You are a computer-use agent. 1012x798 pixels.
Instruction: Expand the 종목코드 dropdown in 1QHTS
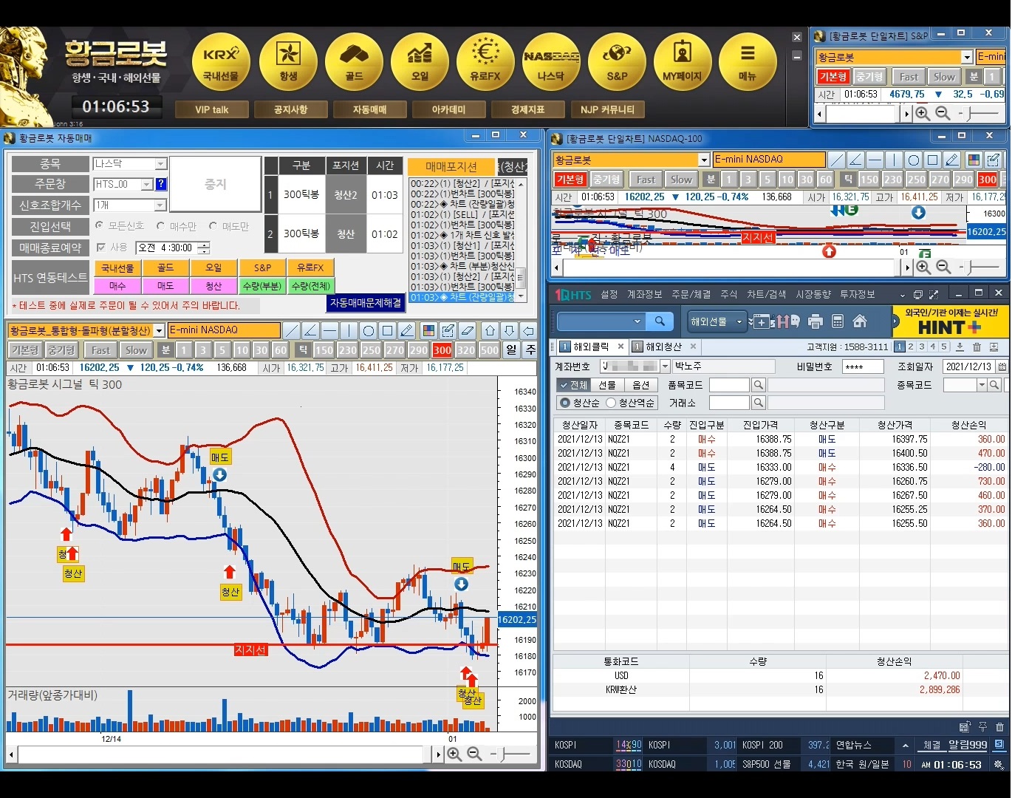pyautogui.click(x=982, y=385)
